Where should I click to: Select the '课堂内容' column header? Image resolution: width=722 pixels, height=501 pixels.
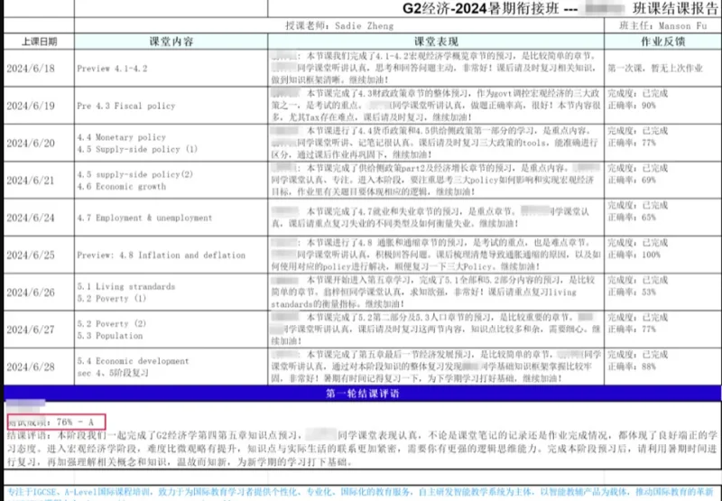(171, 42)
